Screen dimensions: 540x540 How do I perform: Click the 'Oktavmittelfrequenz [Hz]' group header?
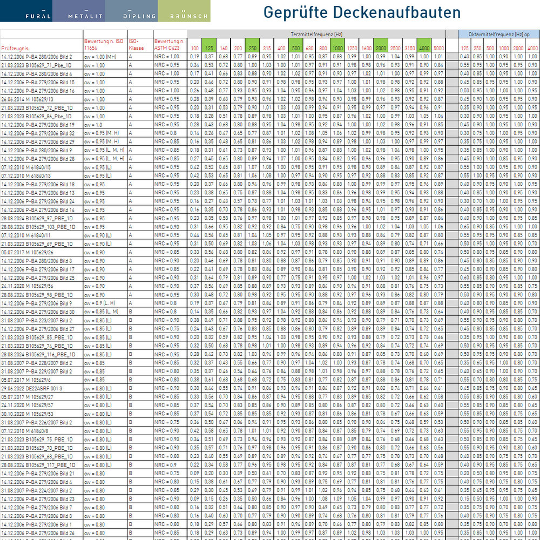point(498,34)
